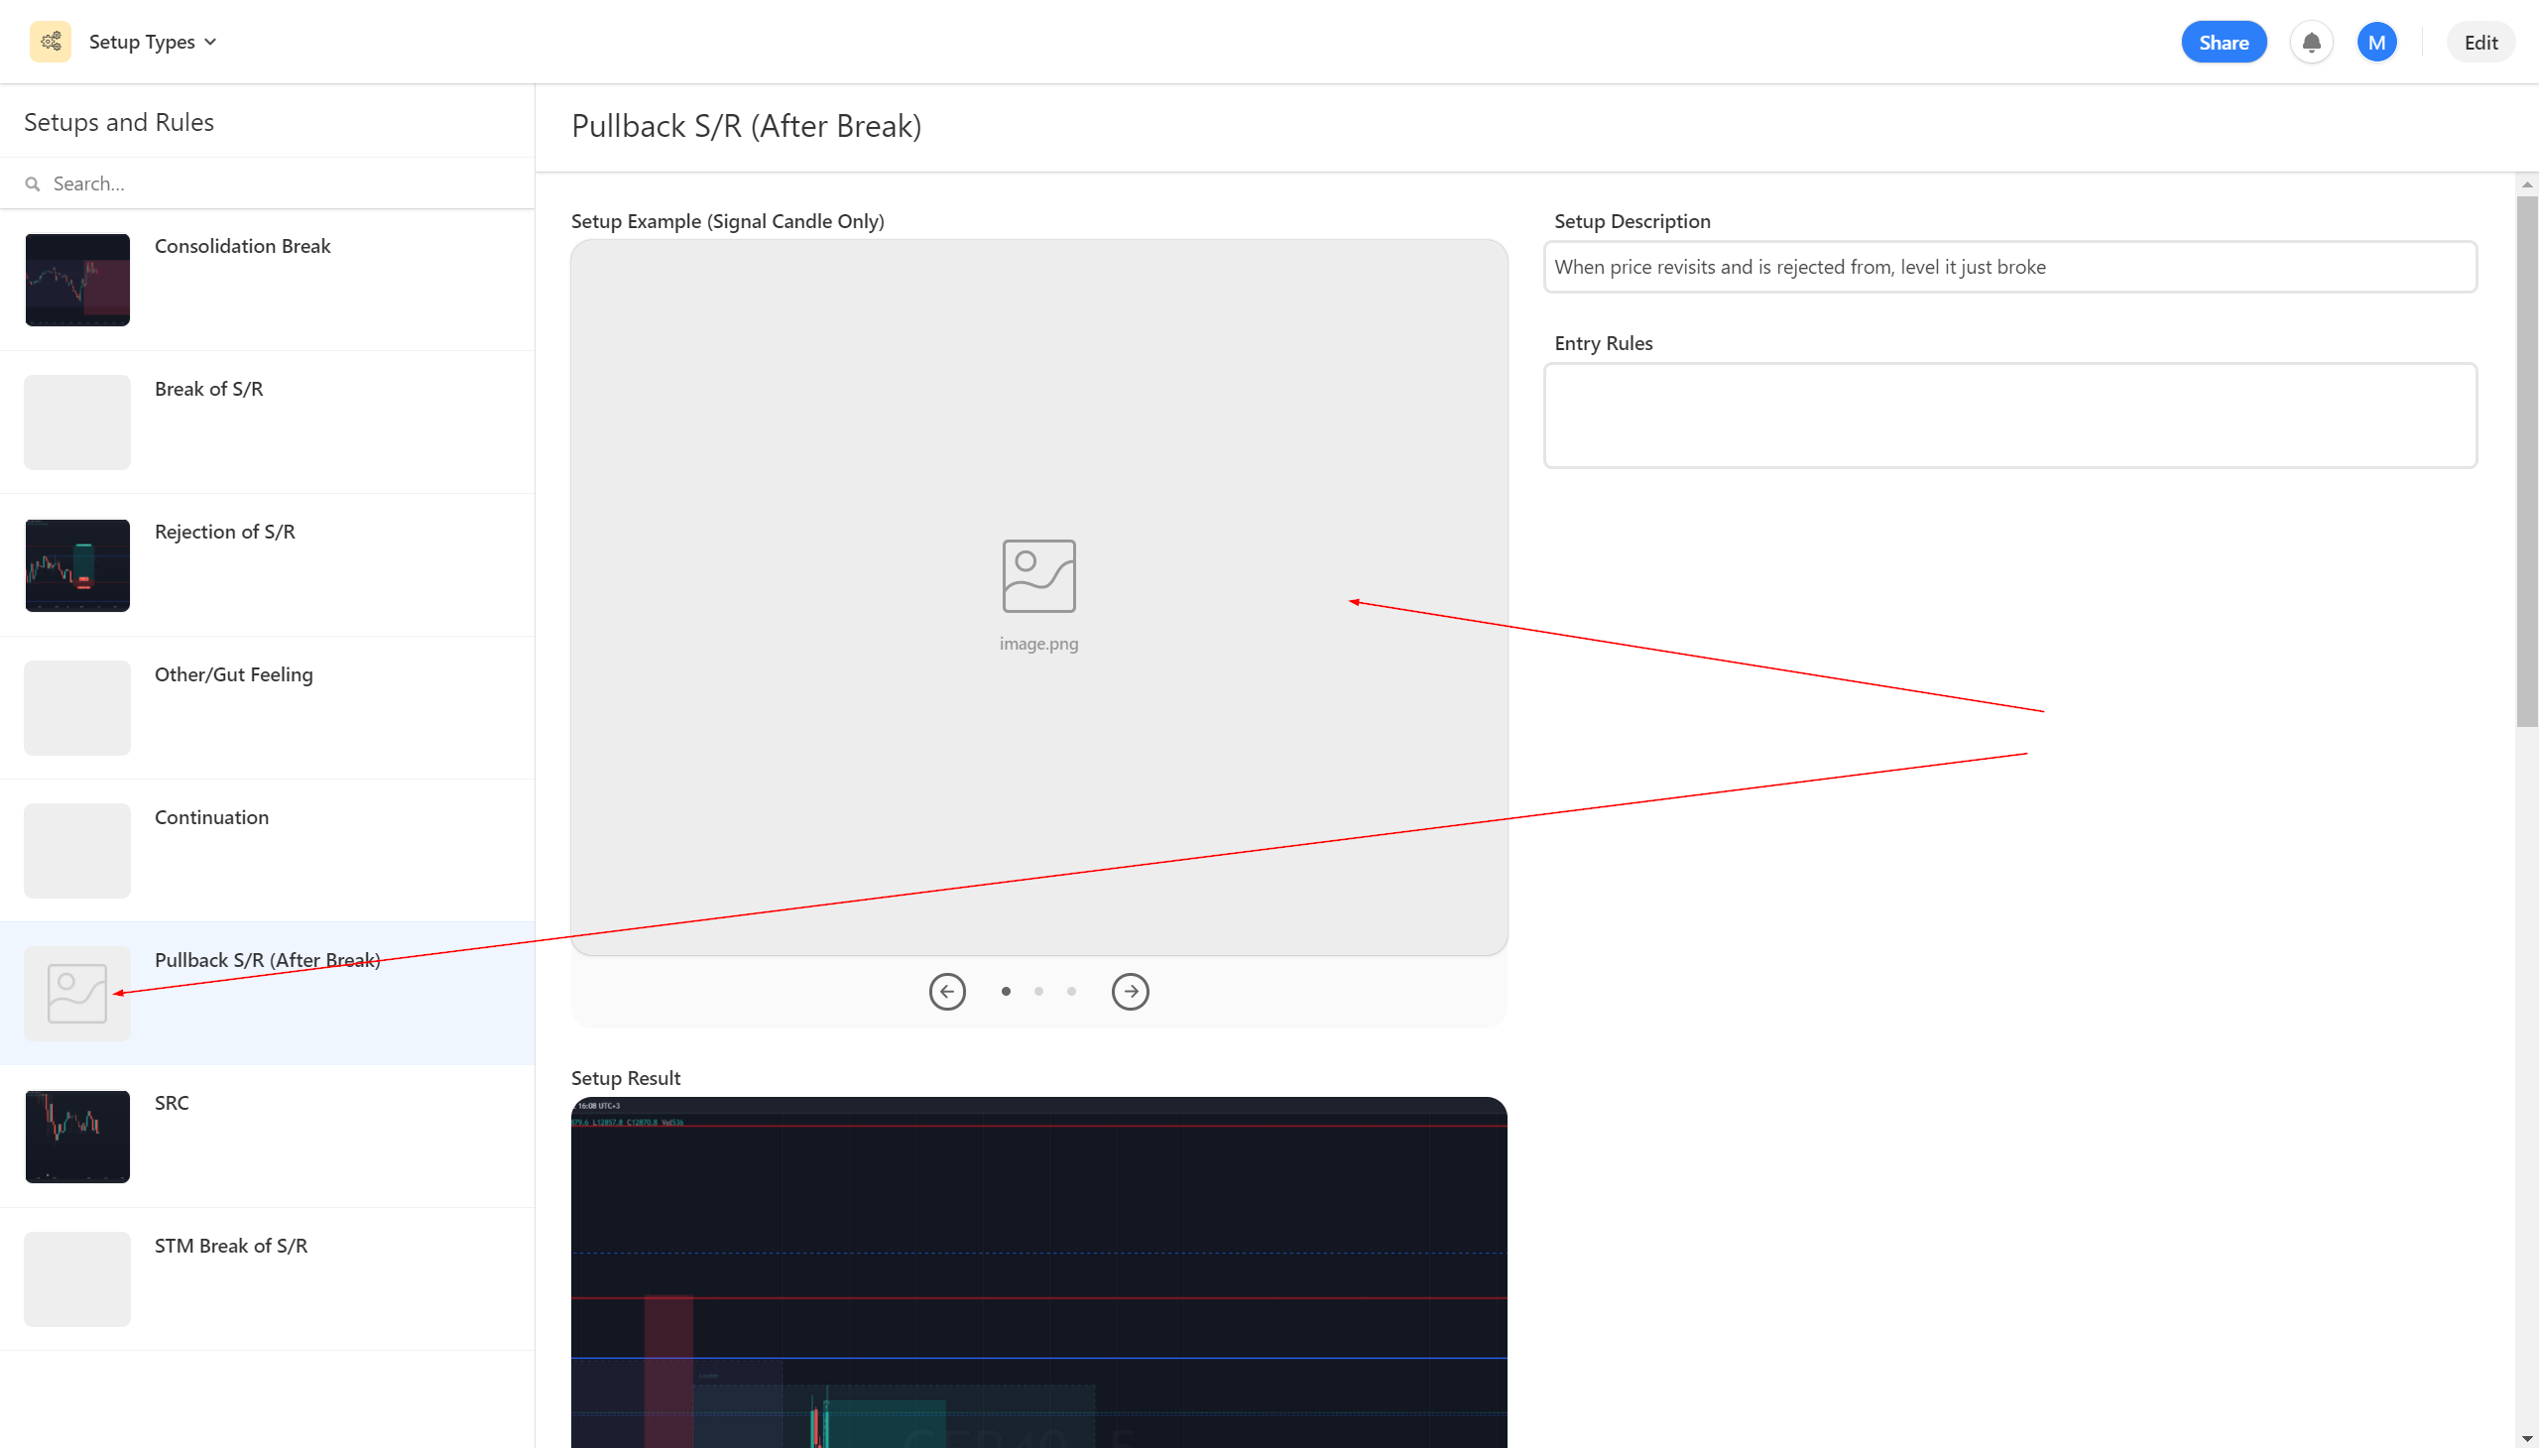2539x1448 pixels.
Task: Click the scrollbar down arrow
Action: click(2527, 1438)
